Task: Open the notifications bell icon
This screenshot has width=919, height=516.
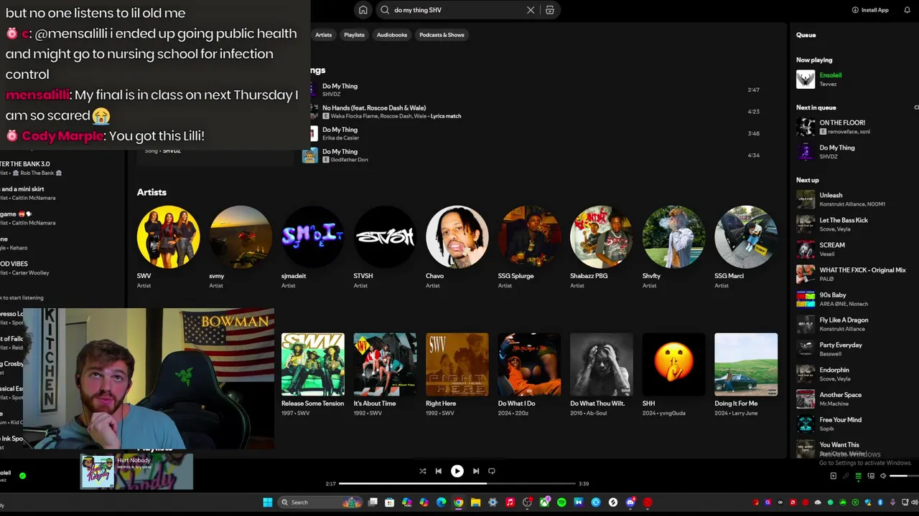Action: pyautogui.click(x=907, y=10)
